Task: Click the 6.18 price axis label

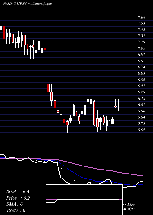Action: click(141, 99)
